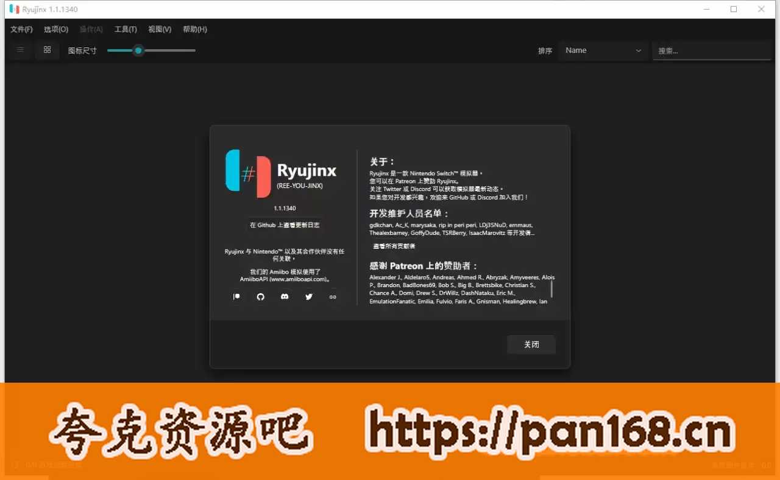Open the 帮助(H) menu
780x480 pixels.
(x=195, y=29)
